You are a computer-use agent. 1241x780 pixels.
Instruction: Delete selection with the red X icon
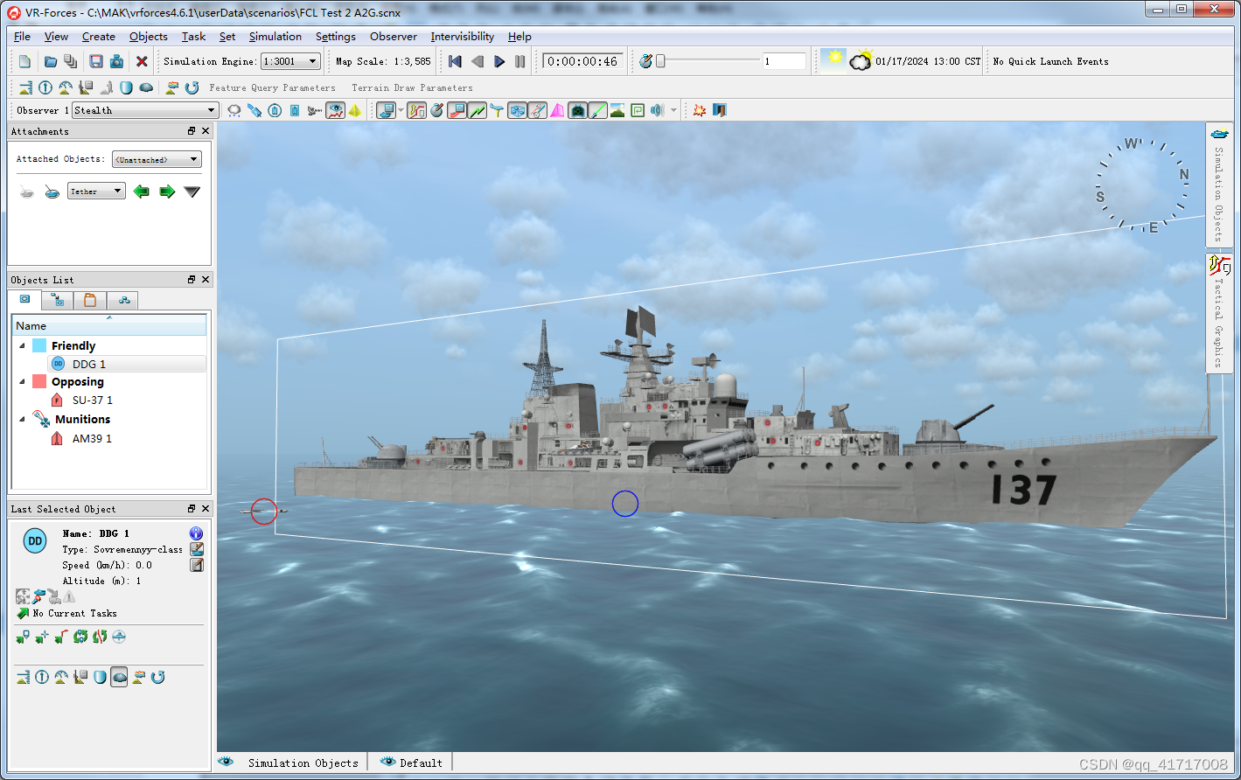(x=142, y=61)
